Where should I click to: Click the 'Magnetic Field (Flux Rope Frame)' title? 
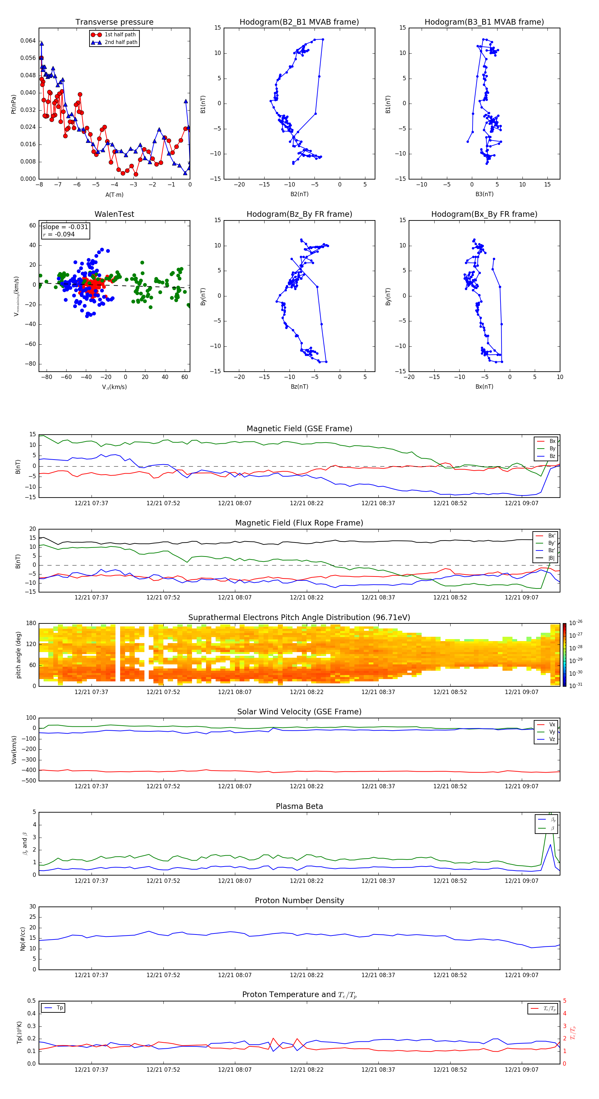pos(299,523)
